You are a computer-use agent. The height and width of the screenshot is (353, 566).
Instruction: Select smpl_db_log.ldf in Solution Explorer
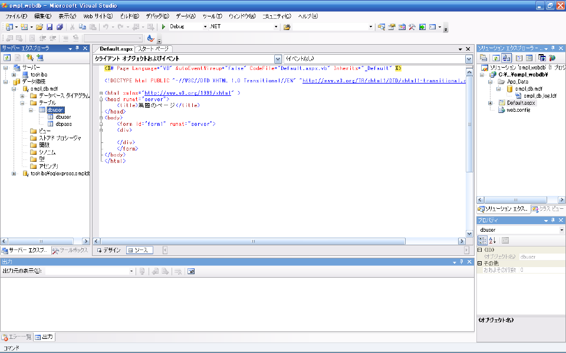coord(540,96)
